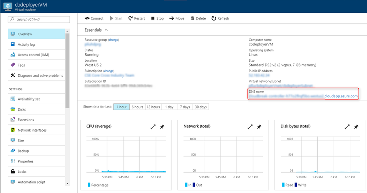This screenshot has height=193, width=367.
Task: Pin the Network (total) chart
Action: pyautogui.click(x=259, y=127)
